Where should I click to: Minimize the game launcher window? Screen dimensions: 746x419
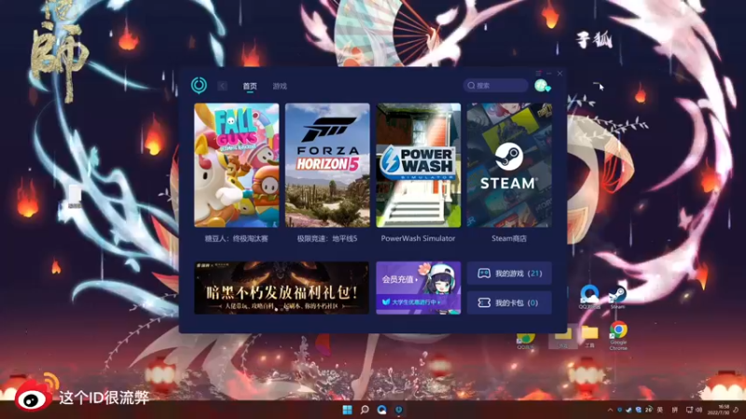pos(548,74)
